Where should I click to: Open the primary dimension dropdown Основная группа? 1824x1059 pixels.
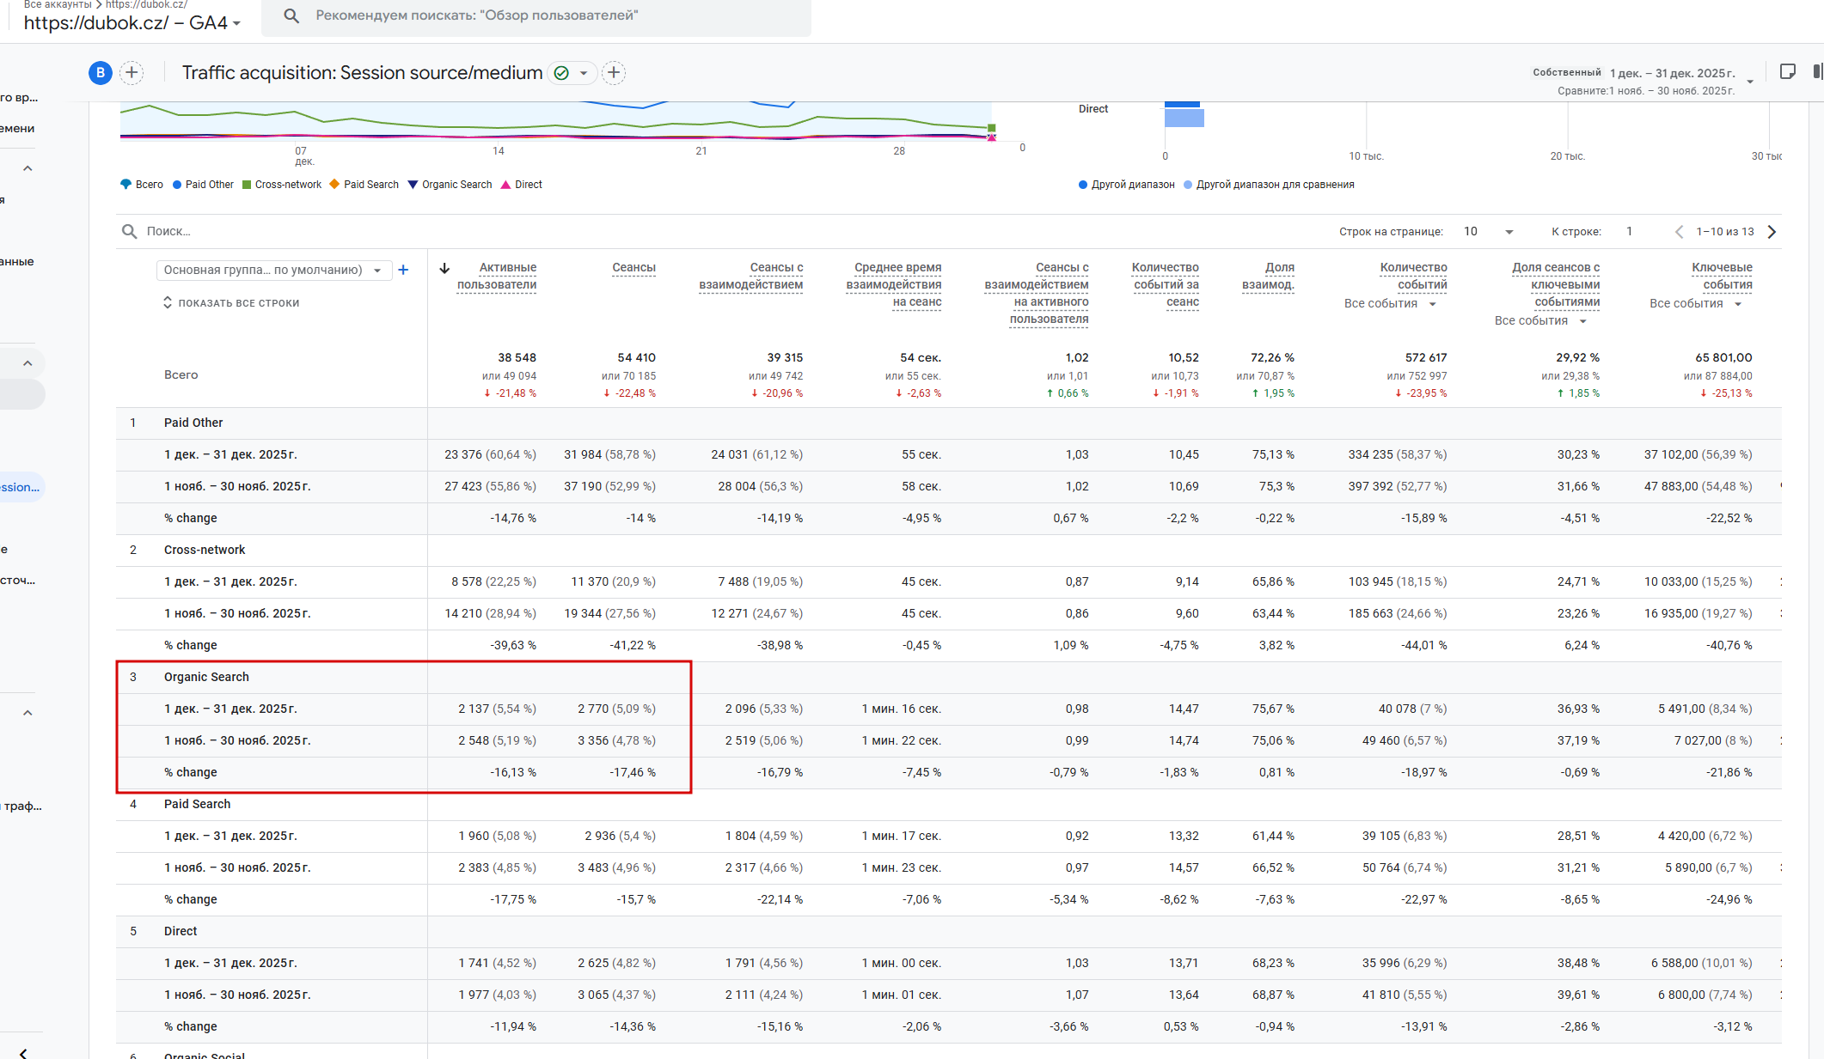point(273,270)
